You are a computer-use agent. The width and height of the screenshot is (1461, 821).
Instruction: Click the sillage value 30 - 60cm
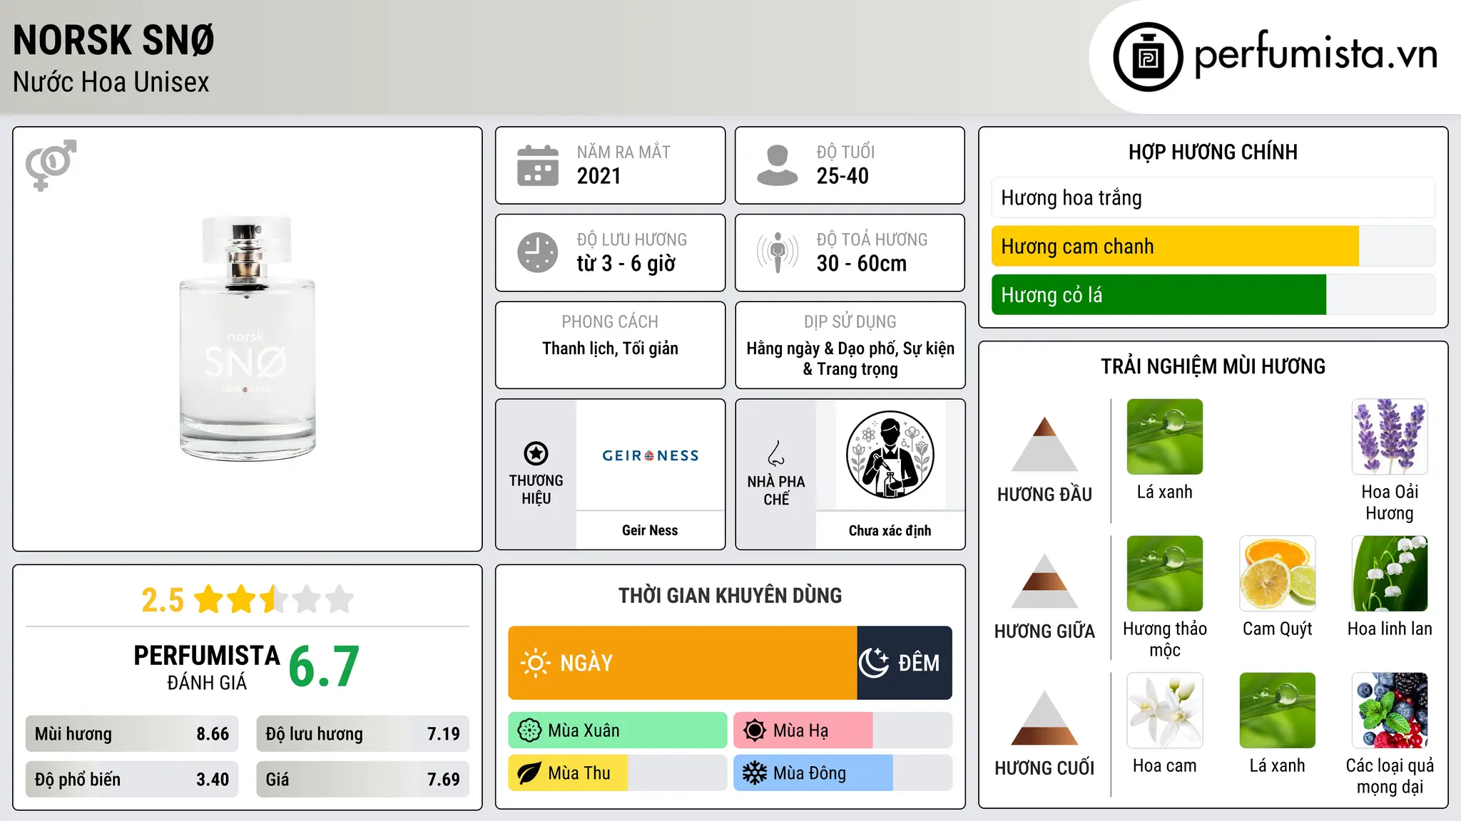click(862, 264)
